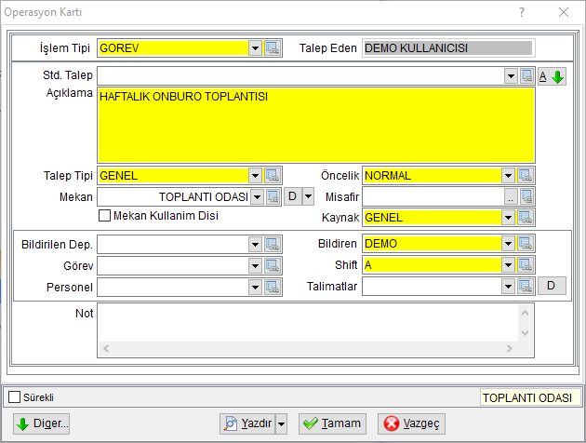Open lookup icon beside Mekan
The width and height of the screenshot is (586, 443).
point(273,196)
